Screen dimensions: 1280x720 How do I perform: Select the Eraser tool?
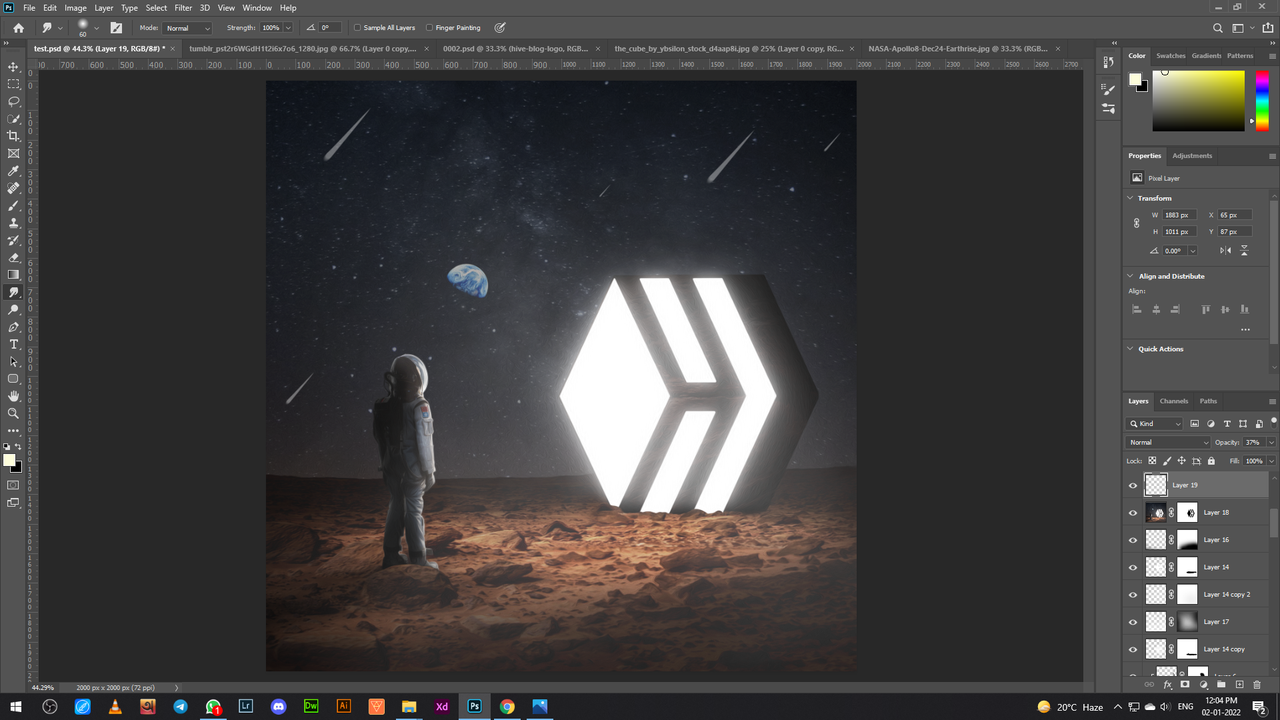pos(13,257)
